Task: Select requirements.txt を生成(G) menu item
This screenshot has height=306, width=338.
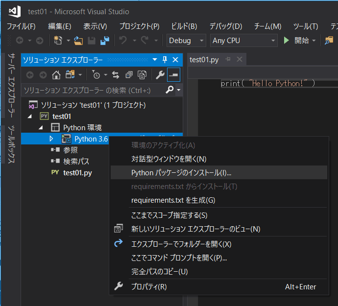Action: [x=219, y=200]
